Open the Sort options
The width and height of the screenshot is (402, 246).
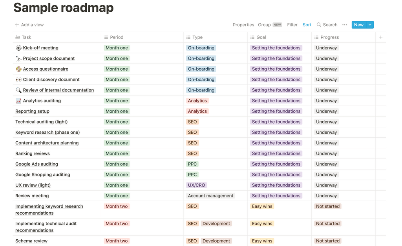point(307,25)
